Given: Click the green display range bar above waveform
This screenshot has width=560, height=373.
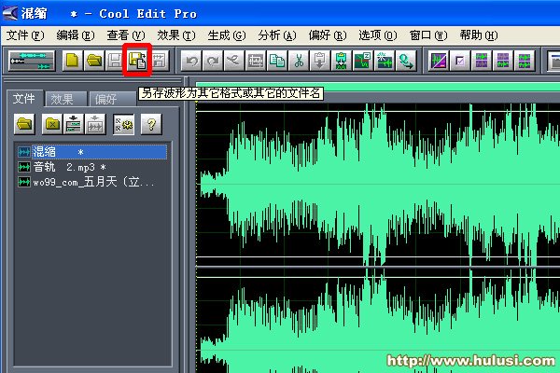Looking at the screenshot, I should coord(378,87).
